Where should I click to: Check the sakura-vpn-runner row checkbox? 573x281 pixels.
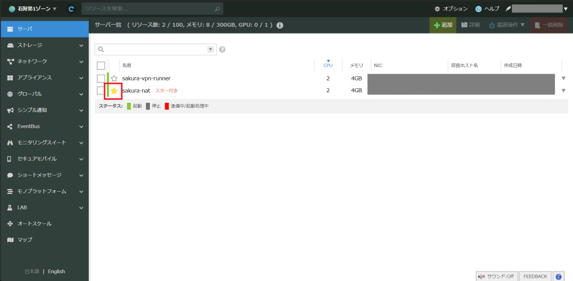[101, 79]
